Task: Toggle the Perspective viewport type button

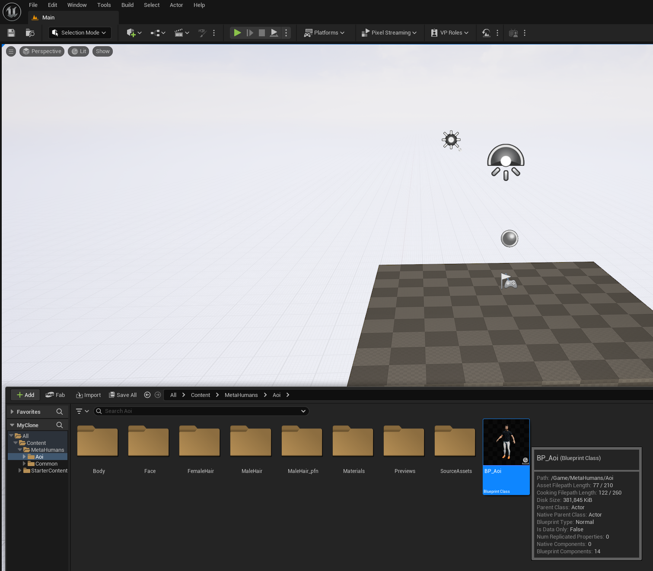Action: [42, 51]
